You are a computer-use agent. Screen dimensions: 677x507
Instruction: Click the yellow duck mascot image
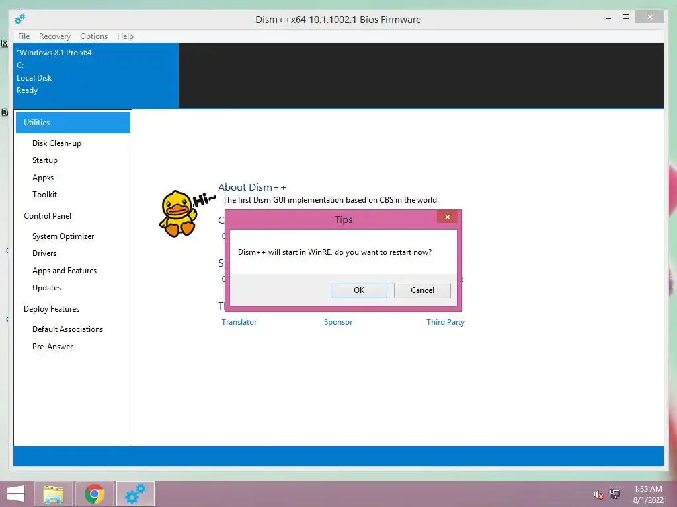click(x=178, y=213)
